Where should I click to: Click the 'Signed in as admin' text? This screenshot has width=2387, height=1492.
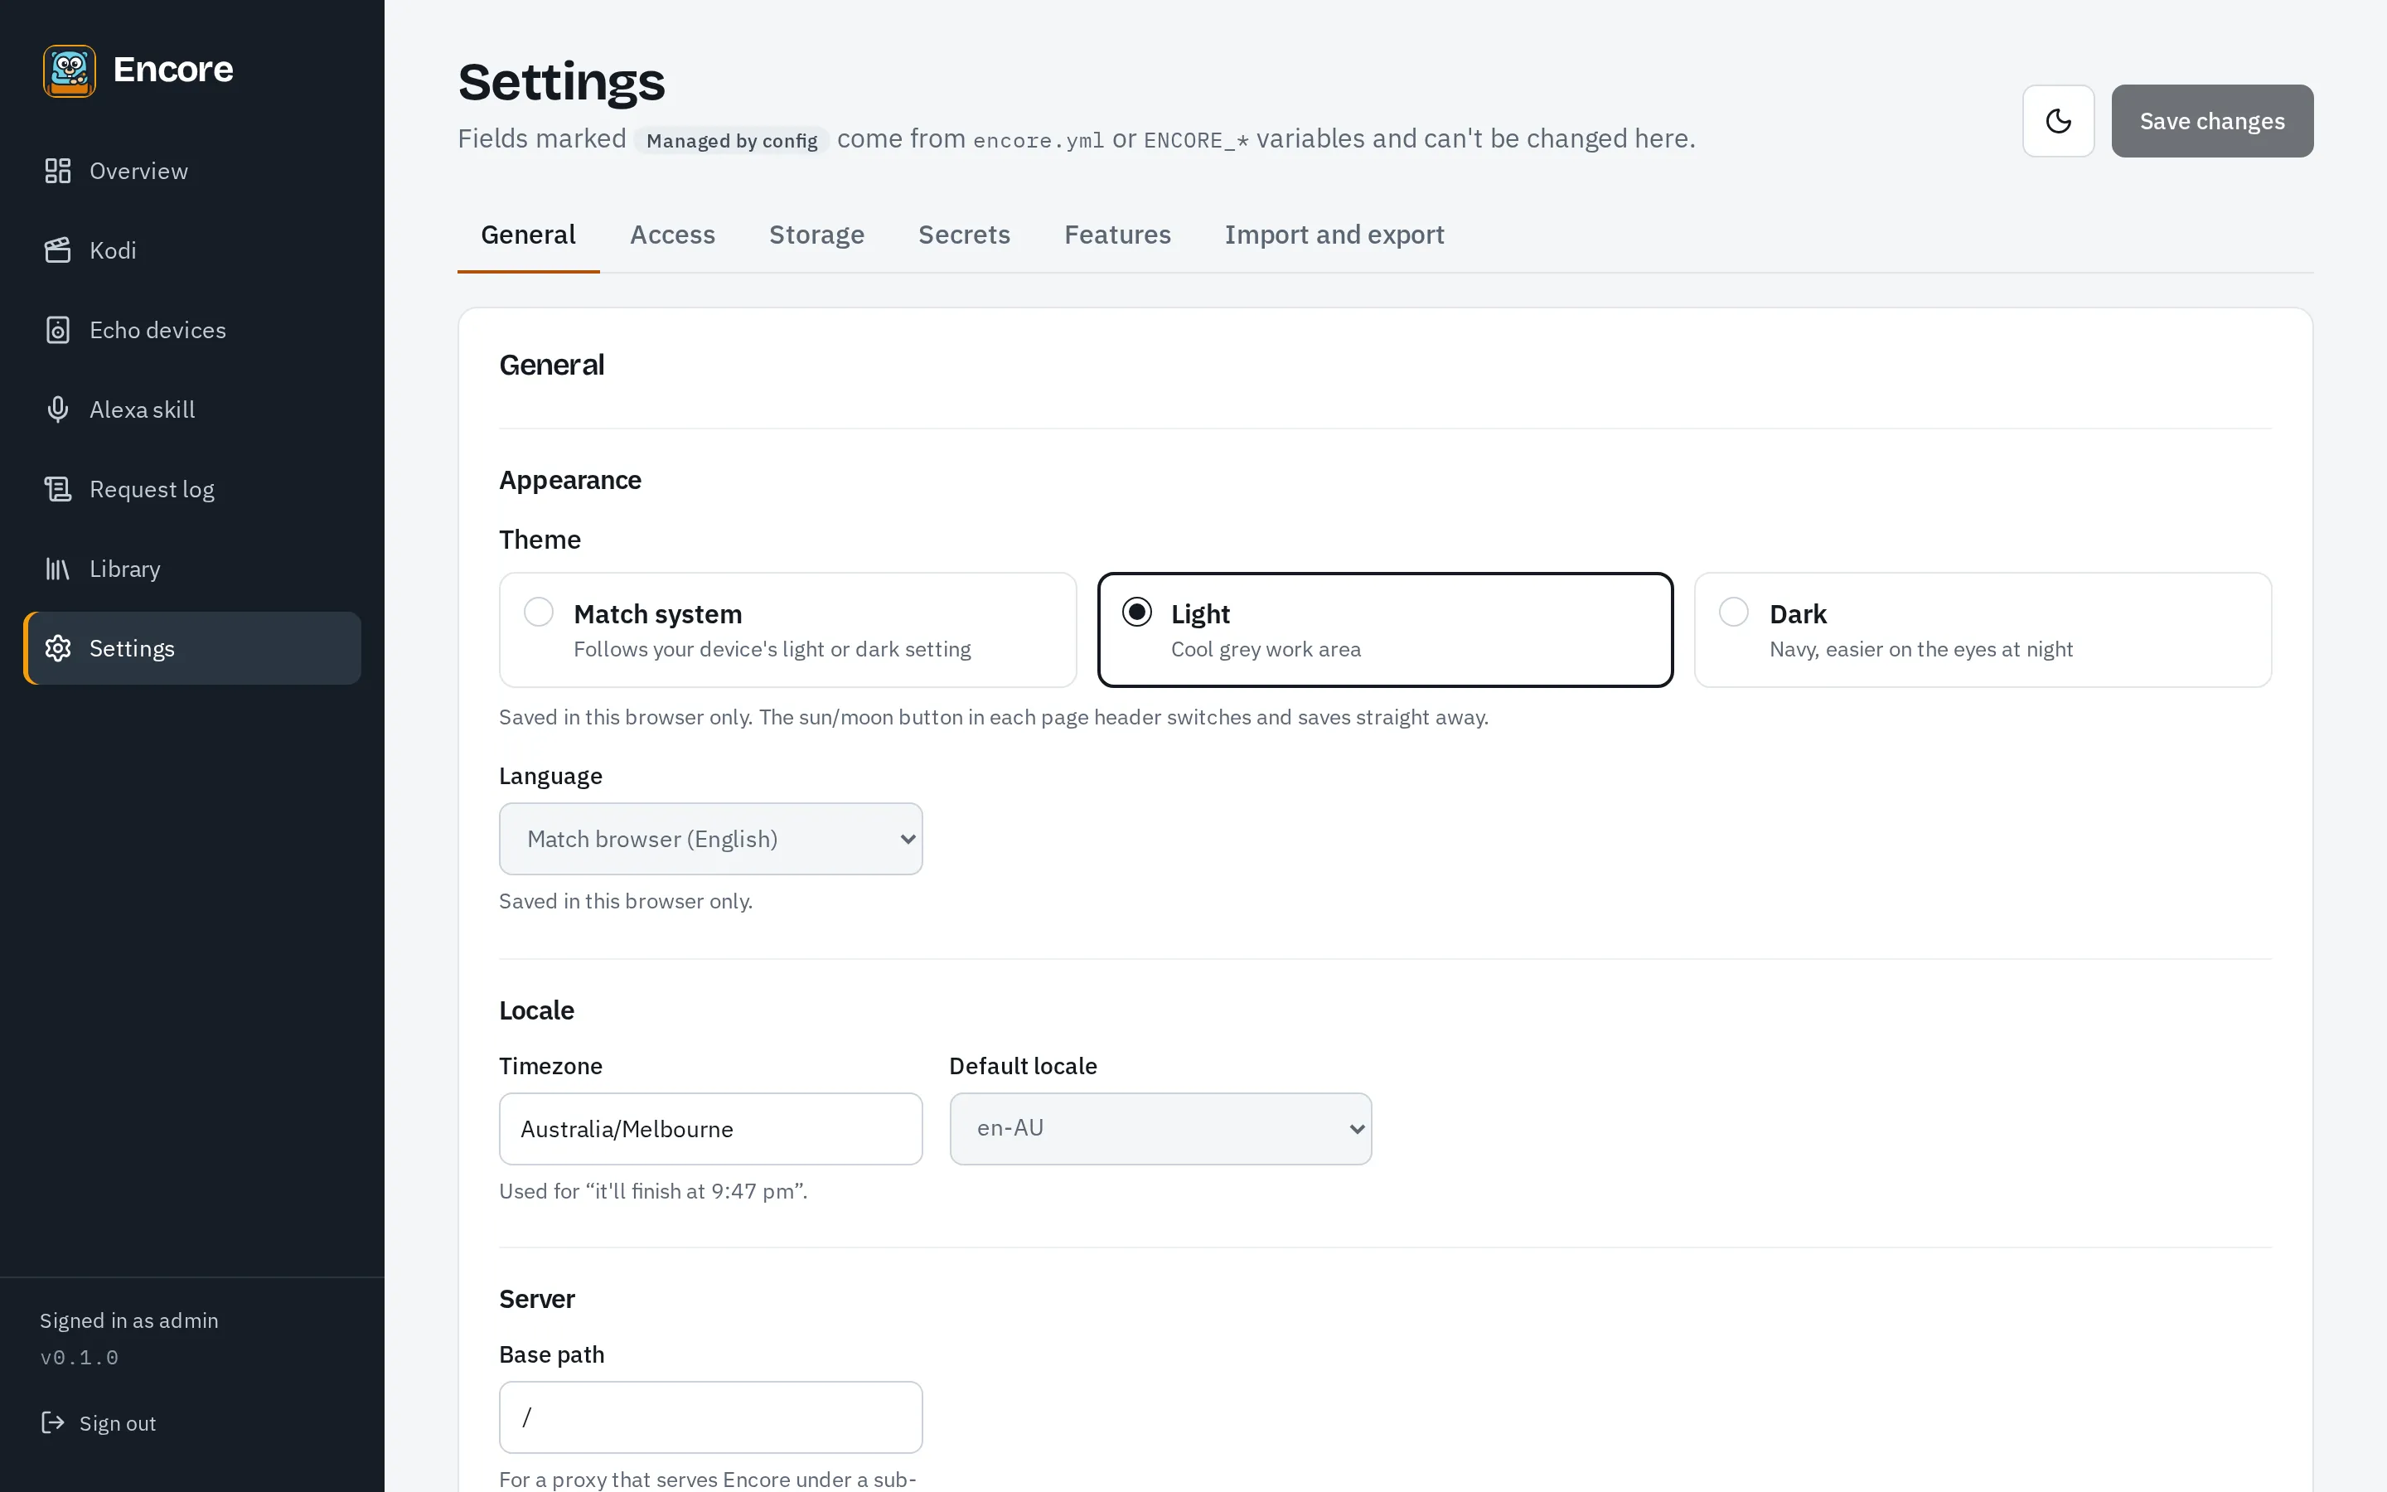coord(129,1320)
